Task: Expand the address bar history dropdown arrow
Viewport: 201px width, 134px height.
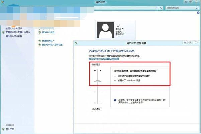Action: tap(157, 7)
